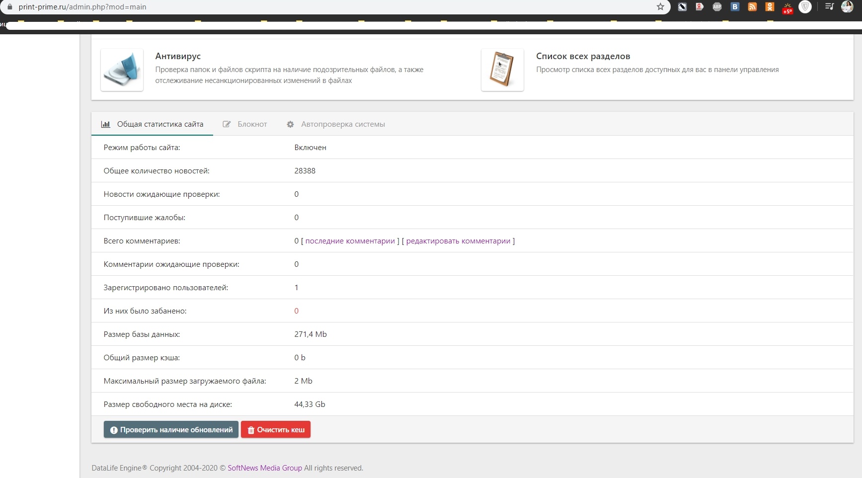The width and height of the screenshot is (862, 478).
Task: Click the Режим работы сайта label
Action: click(142, 148)
